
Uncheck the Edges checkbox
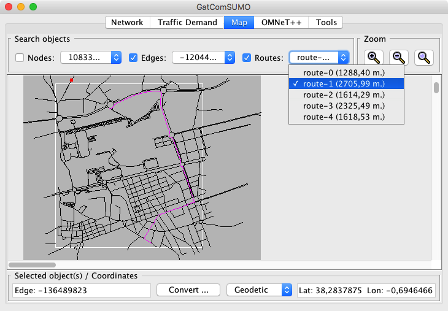pos(133,58)
